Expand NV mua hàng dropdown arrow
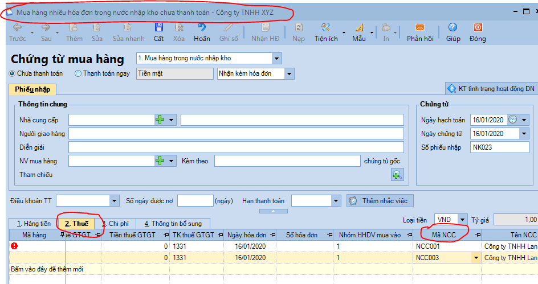Image resolution: width=538 pixels, height=284 pixels. click(x=171, y=160)
